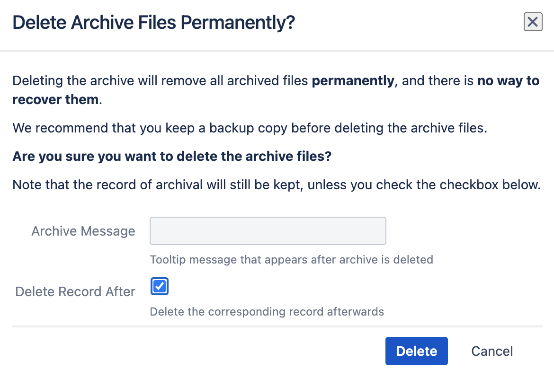The width and height of the screenshot is (554, 387).
Task: Click the bold "no way to" text
Action: 508,81
